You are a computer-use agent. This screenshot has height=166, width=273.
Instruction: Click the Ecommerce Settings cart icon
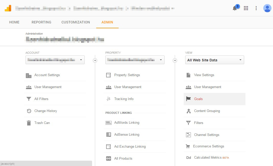pos(189,146)
